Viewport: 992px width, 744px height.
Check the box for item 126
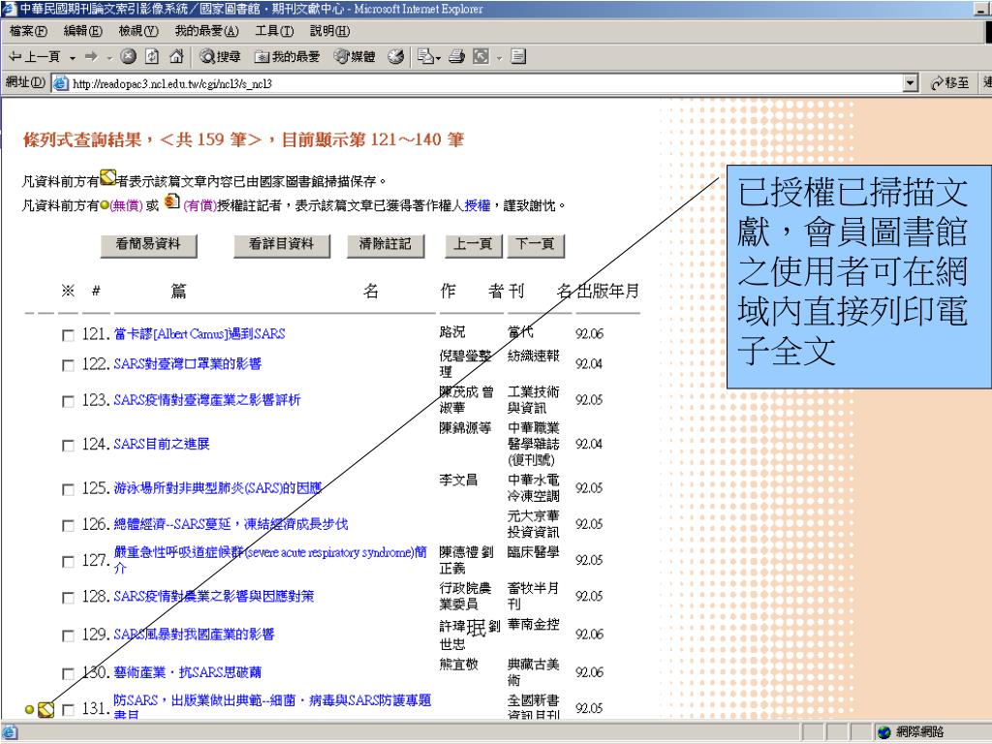coord(68,525)
